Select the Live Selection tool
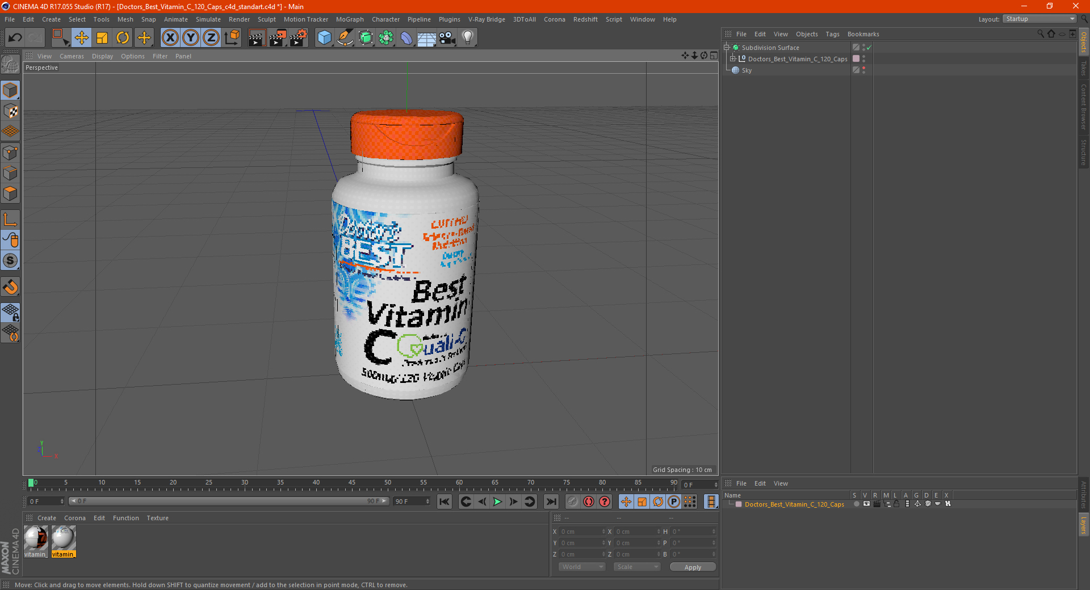Image resolution: width=1090 pixels, height=590 pixels. coord(60,38)
